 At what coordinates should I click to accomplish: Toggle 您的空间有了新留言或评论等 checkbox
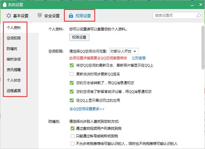(72, 91)
